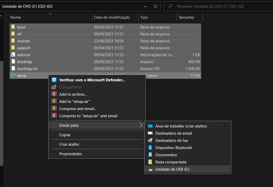Click the "Arquivo EFI" type cell
Viewport: 273px width, 187px height.
[x=150, y=69]
